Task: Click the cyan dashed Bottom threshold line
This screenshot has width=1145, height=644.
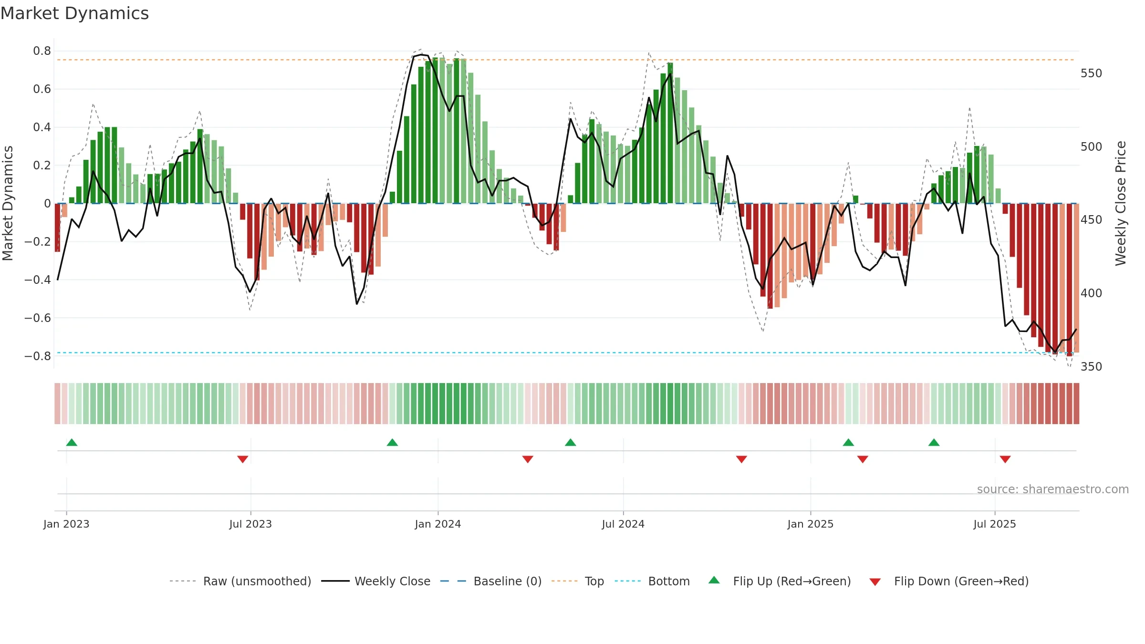Action: coord(565,353)
